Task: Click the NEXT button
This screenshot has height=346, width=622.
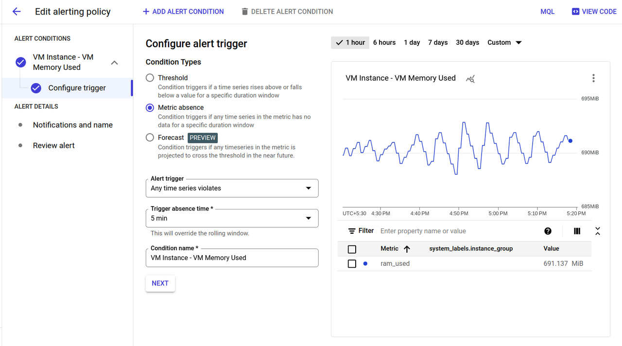Action: 160,283
